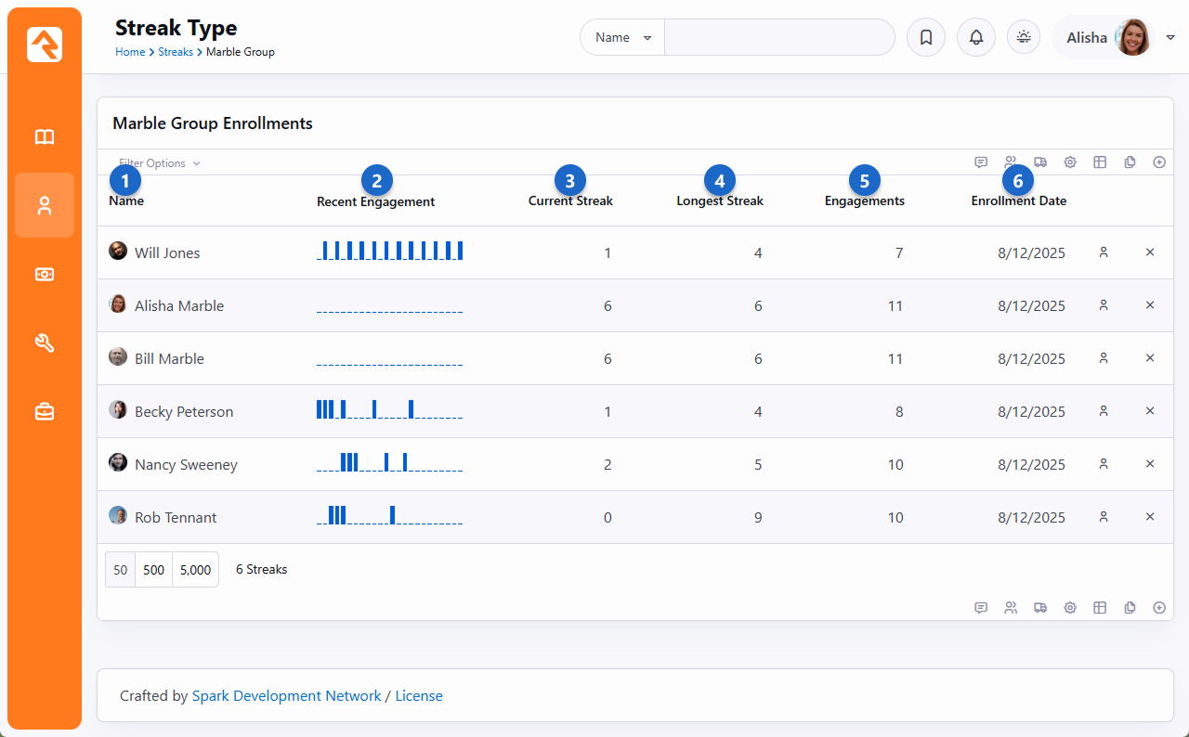
Task: Open the book icon in the sidebar
Action: pos(45,137)
